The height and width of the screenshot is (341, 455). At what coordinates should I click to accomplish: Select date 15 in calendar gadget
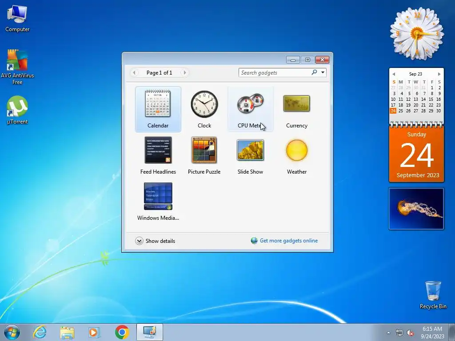click(431, 99)
